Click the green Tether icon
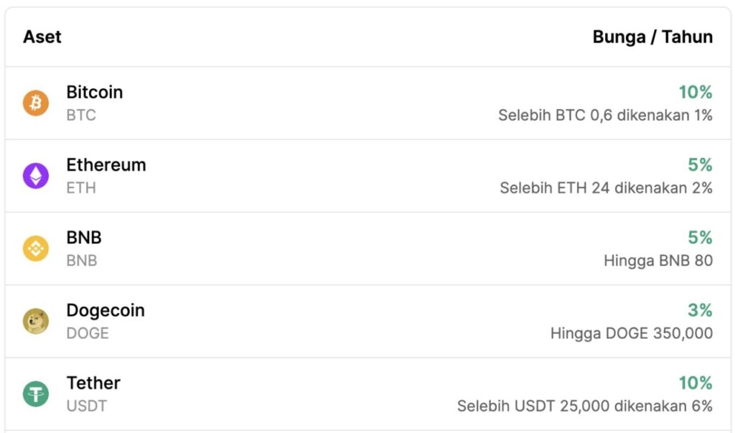This screenshot has width=735, height=433. pyautogui.click(x=36, y=394)
